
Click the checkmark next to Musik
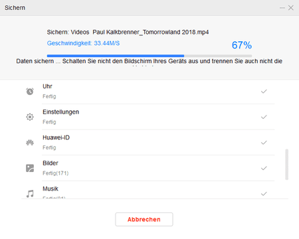(264, 194)
